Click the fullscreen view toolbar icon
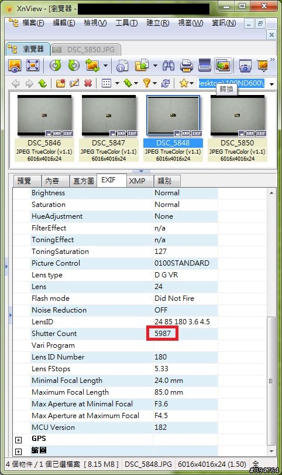The height and width of the screenshot is (475, 282). (33, 66)
